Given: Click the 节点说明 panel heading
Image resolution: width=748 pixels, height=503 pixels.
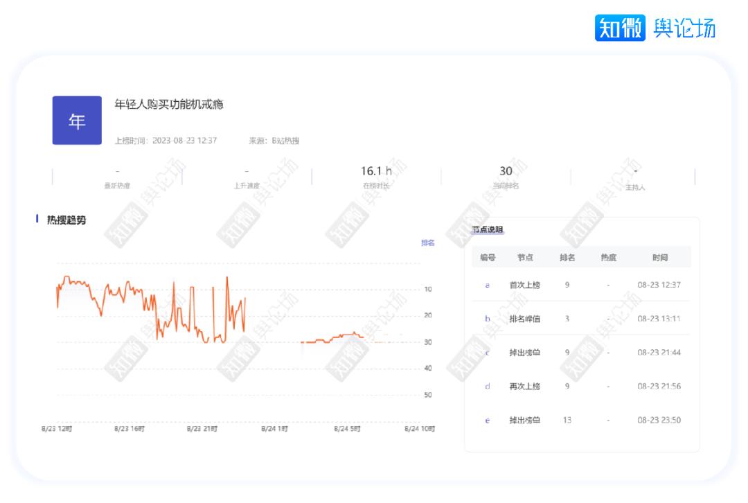Looking at the screenshot, I should point(488,230).
